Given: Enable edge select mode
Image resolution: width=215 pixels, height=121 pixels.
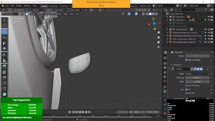Looking at the screenshot, I should pos(24,14).
